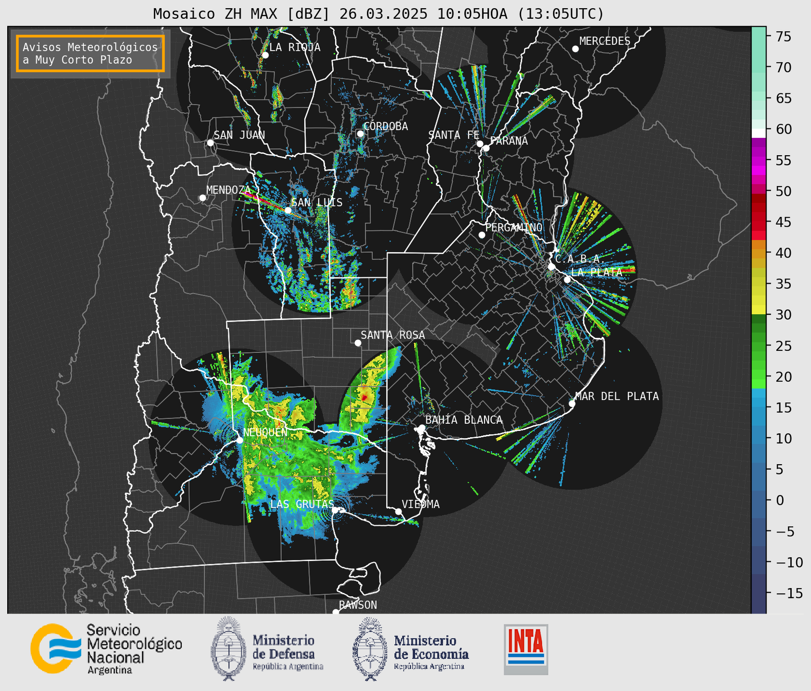
Task: Select the PERGAMINO city marker
Action: [x=482, y=235]
